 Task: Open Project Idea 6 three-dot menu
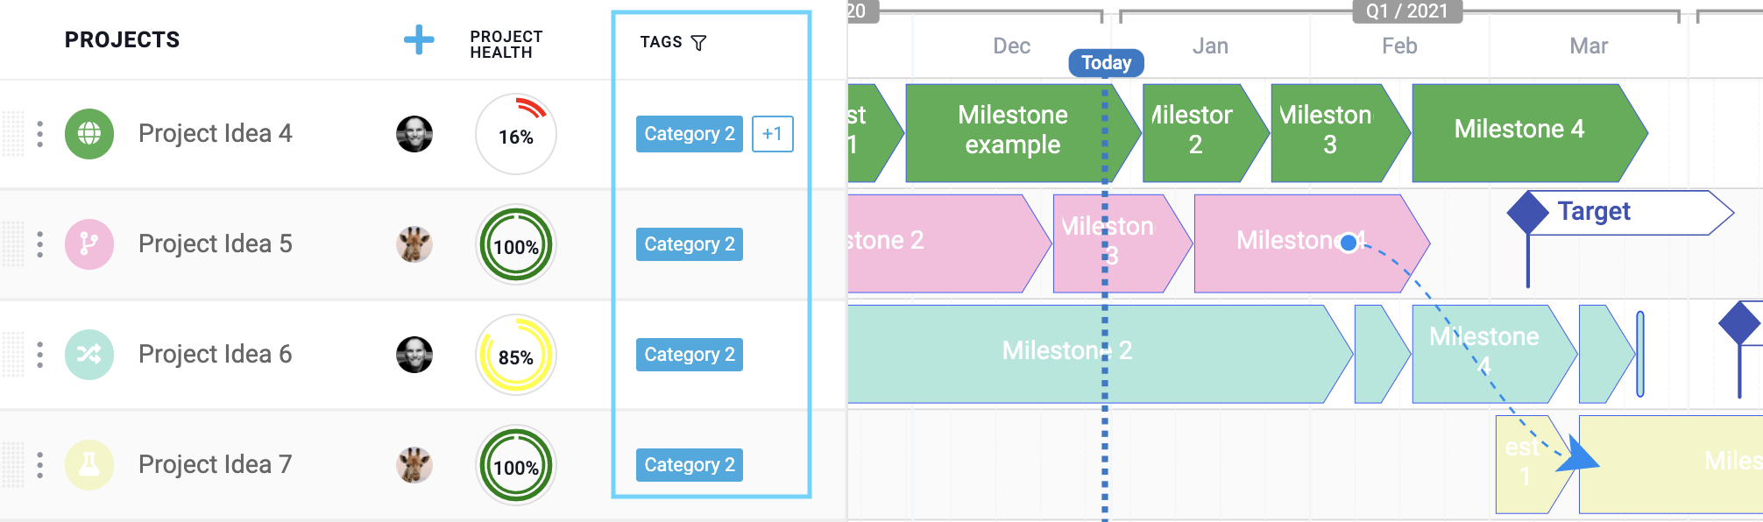tap(40, 355)
